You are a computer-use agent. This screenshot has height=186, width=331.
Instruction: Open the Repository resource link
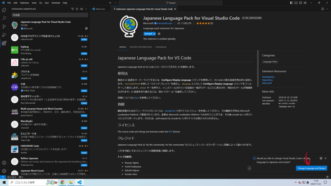pos(267,80)
